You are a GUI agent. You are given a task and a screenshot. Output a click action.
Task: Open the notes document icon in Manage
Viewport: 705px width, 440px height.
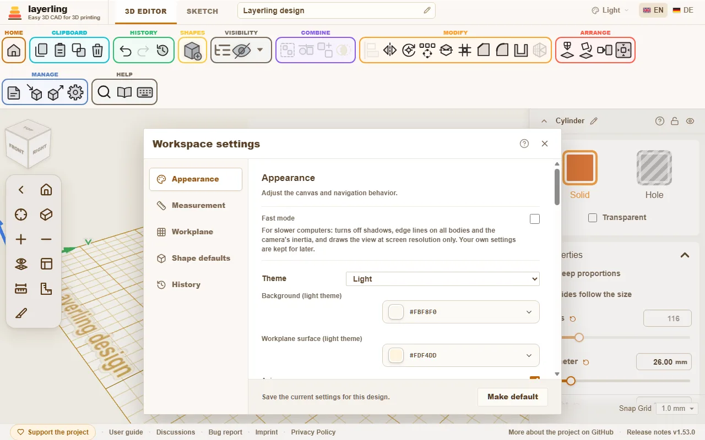pyautogui.click(x=14, y=92)
